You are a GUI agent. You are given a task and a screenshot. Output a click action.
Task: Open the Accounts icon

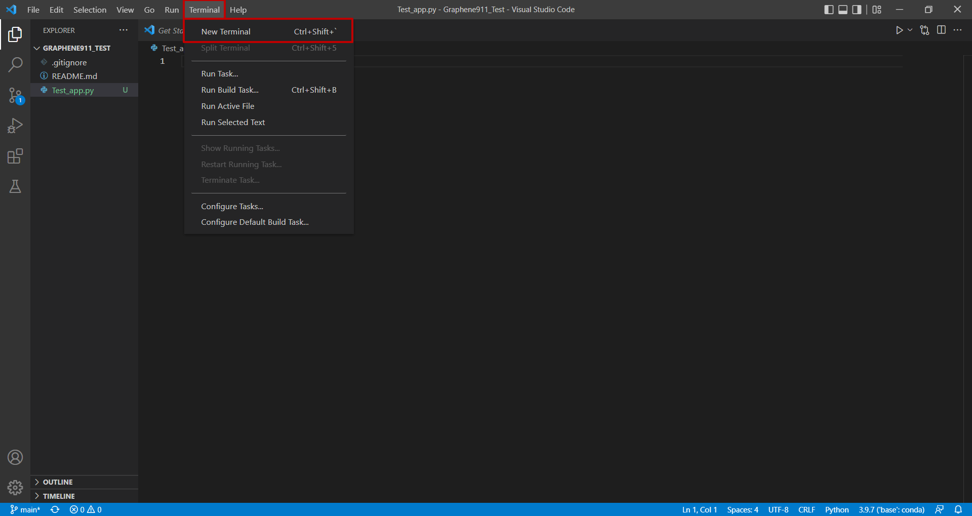pyautogui.click(x=15, y=457)
